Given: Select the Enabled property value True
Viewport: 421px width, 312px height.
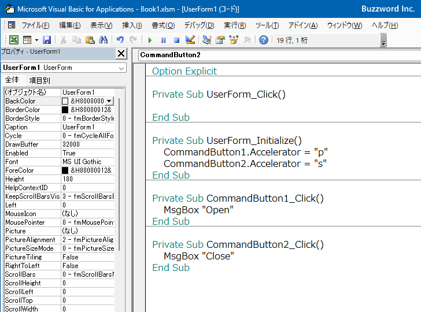Looking at the screenshot, I should pos(87,153).
